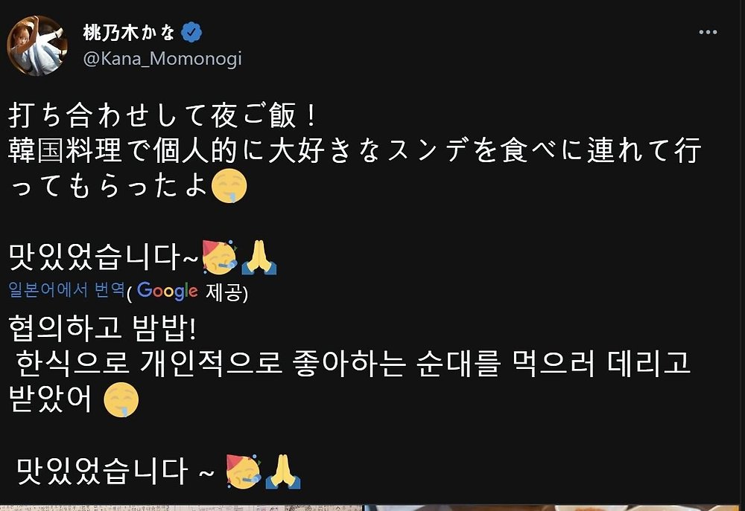The width and height of the screenshot is (745, 511).
Task: Click the original 맛있었습니다 text line
Action: (103, 257)
